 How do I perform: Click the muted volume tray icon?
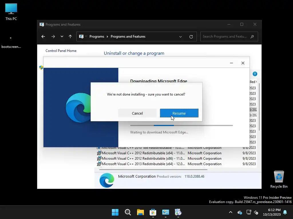point(256,212)
